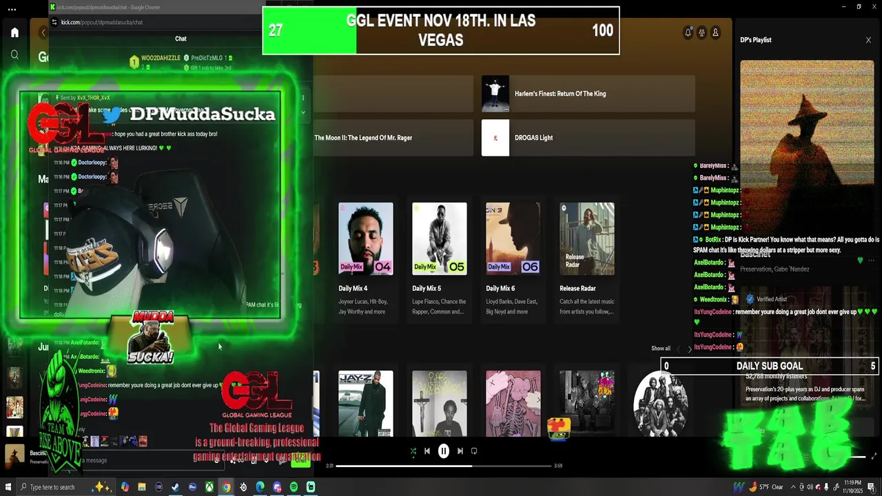
Task: Enter full screen from the Spotify player
Action: (874, 457)
